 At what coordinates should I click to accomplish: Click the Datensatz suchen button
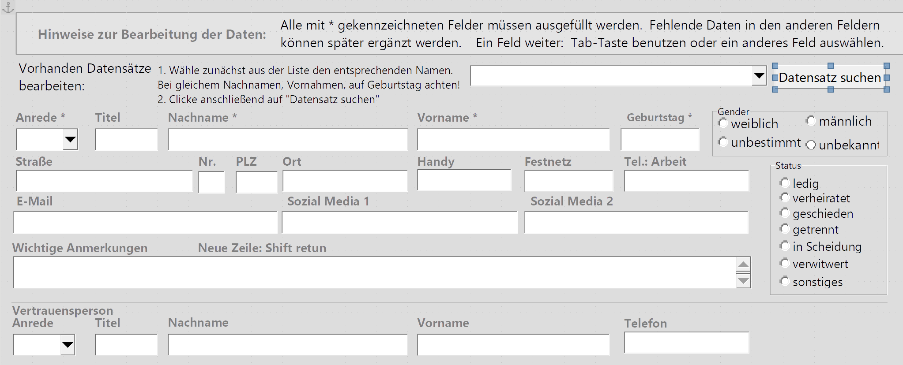click(829, 78)
